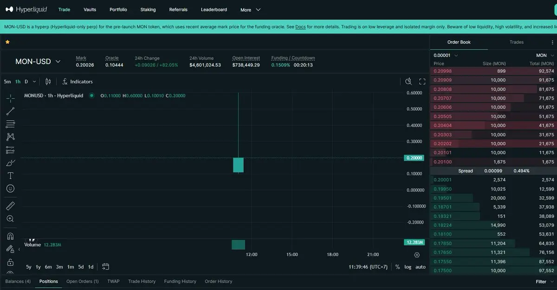Switch to the Order Book tab

click(x=459, y=42)
